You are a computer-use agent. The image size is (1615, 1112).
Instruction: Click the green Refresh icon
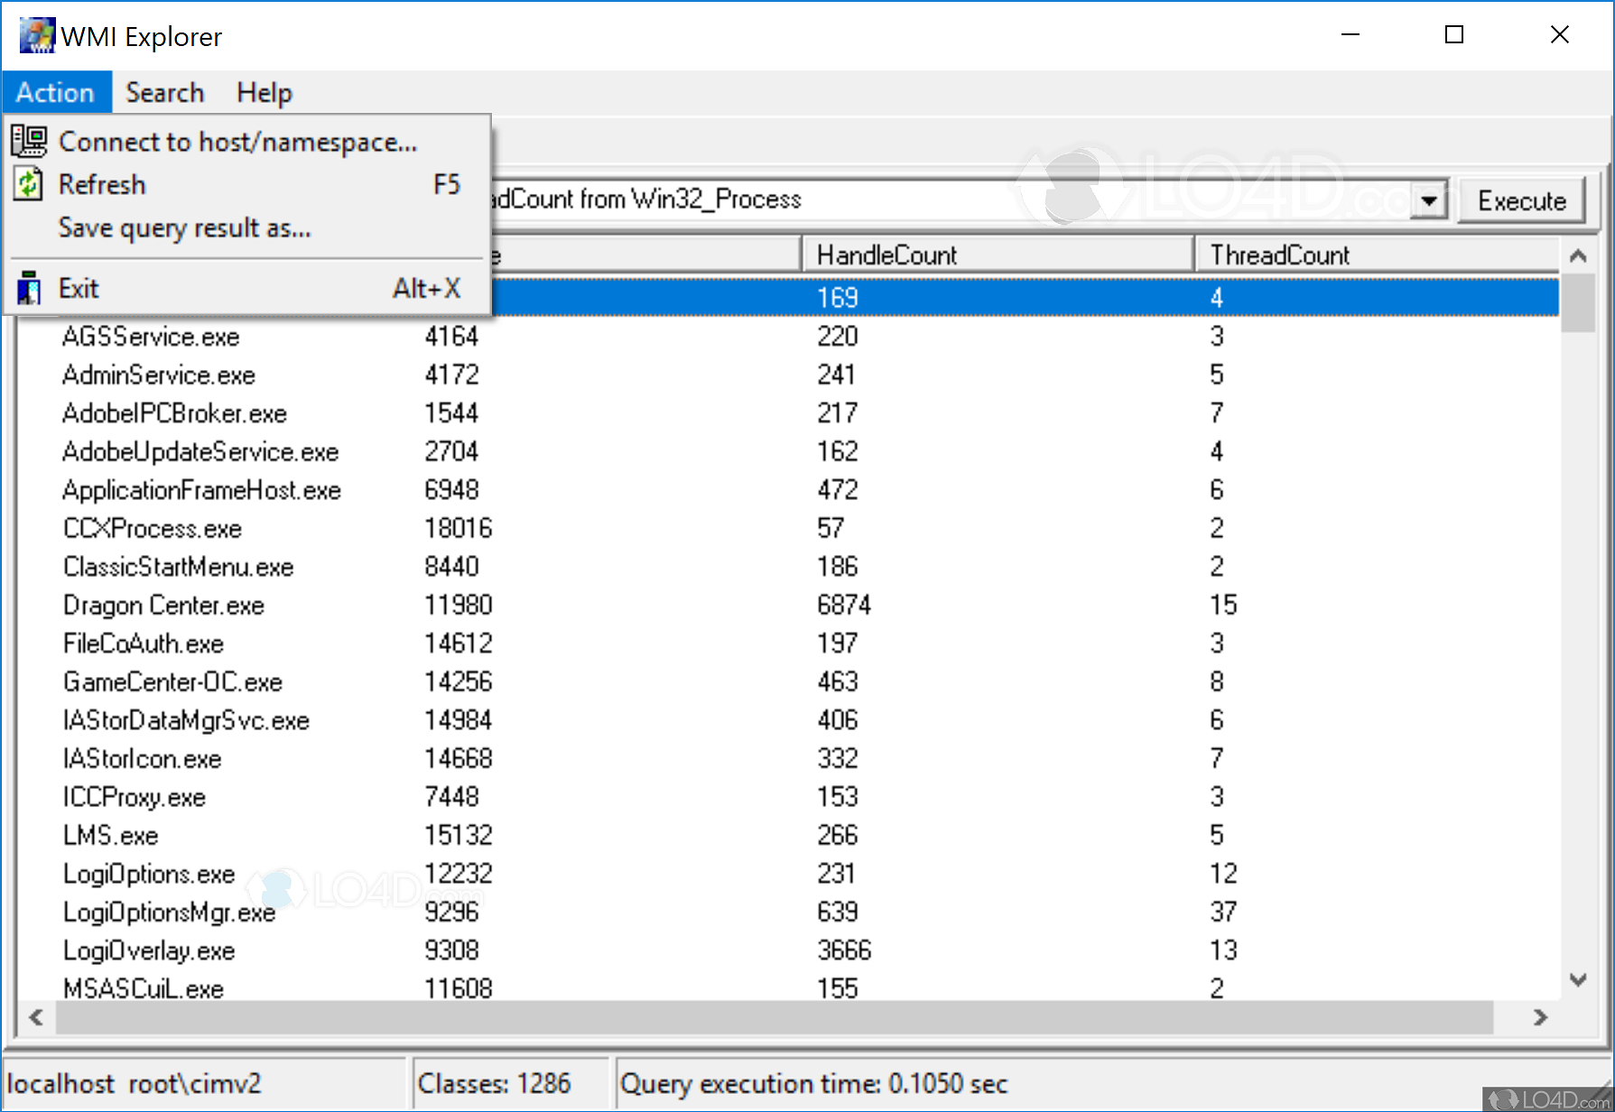point(29,184)
